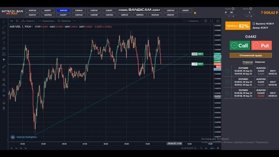Select the AUD/NZD currency pair

tap(48, 15)
